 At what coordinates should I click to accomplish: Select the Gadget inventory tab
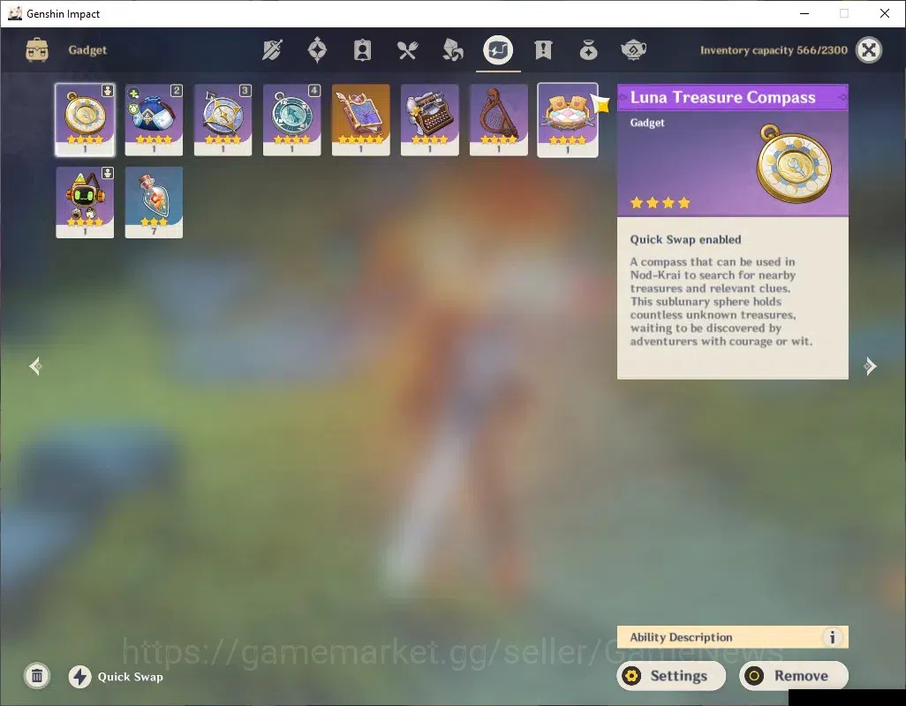(x=498, y=50)
